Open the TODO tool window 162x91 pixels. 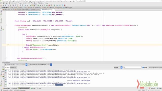pyautogui.click(x=39, y=88)
